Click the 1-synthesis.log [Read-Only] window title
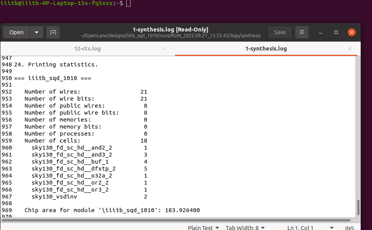The width and height of the screenshot is (372, 230). (170, 30)
